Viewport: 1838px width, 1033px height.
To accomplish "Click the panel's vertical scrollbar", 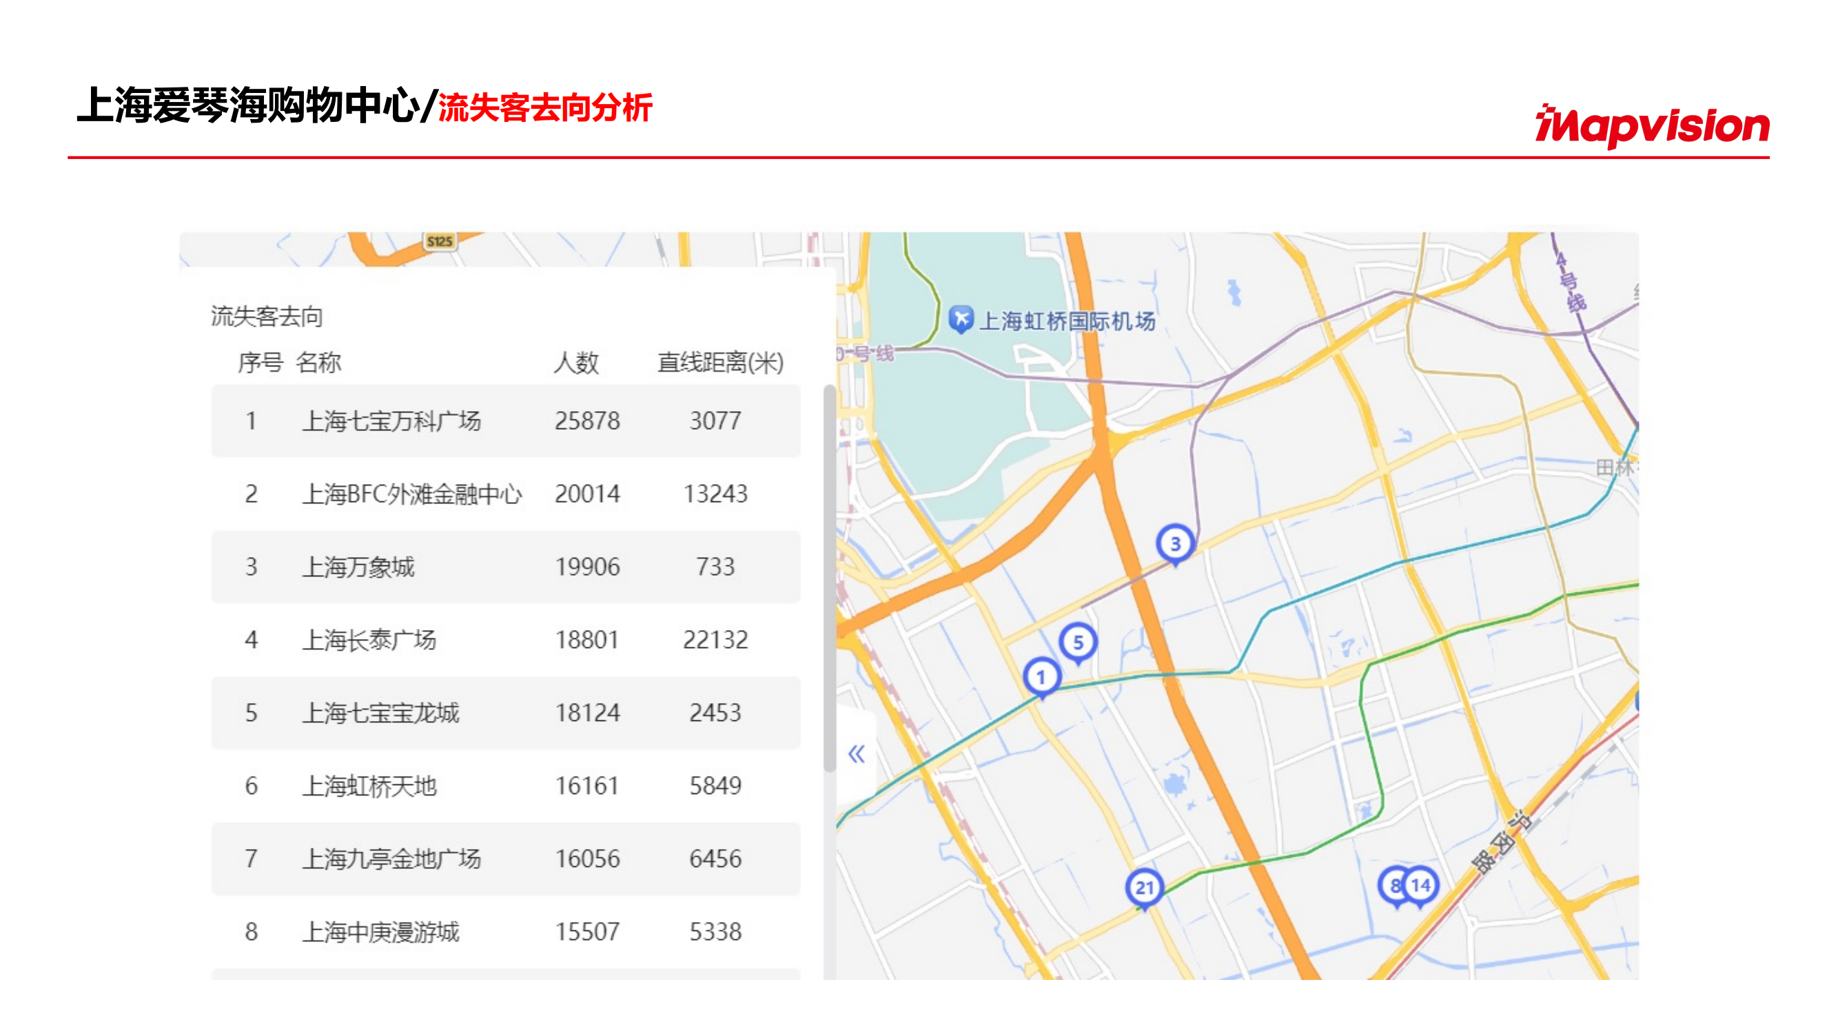I will coord(829,578).
